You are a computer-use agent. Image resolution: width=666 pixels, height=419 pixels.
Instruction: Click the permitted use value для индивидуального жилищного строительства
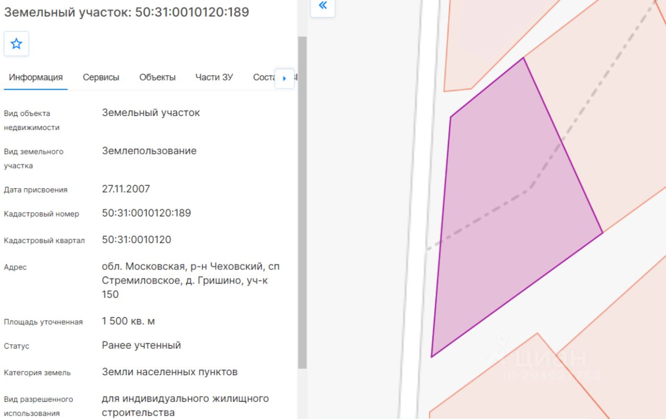point(185,405)
